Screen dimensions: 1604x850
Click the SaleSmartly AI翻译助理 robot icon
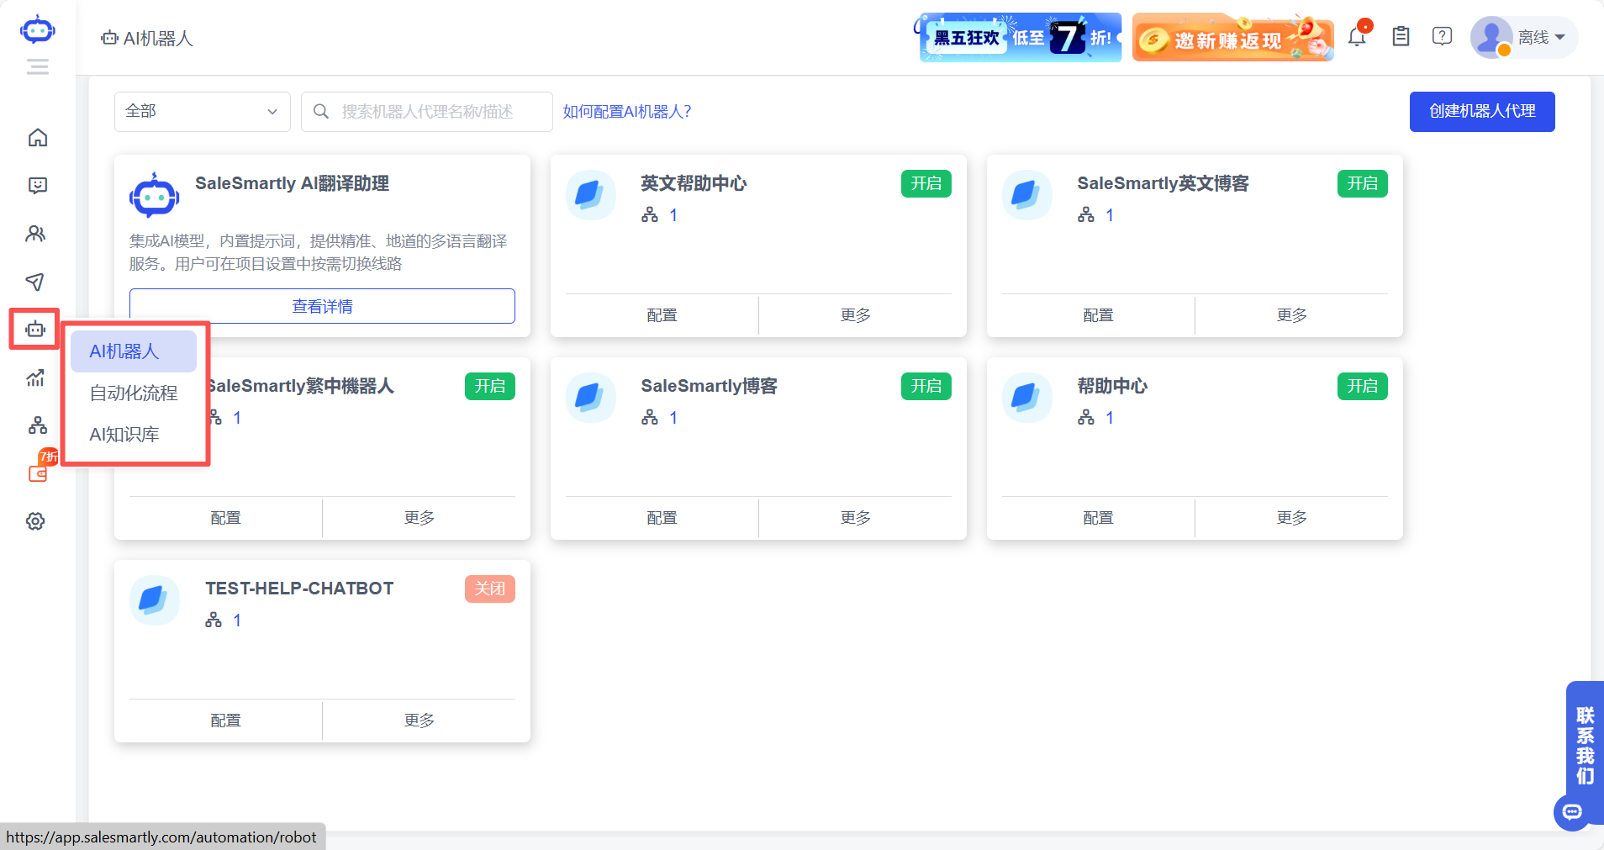154,195
